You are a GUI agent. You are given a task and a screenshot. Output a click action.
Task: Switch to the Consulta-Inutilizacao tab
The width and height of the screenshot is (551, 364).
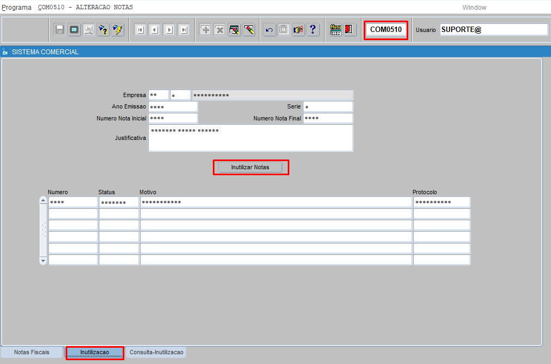click(157, 353)
